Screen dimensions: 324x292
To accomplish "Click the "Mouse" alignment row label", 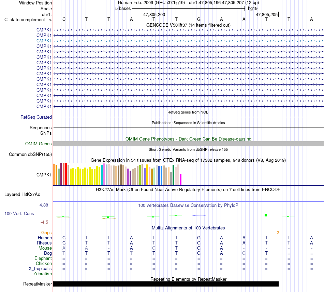I will 45,248.
